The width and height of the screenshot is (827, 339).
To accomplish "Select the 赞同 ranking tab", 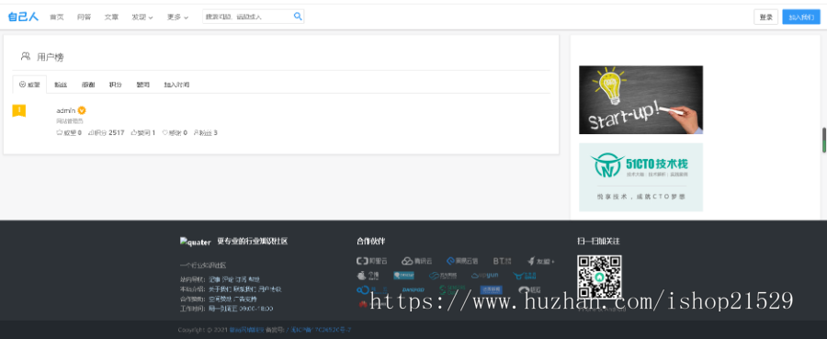I will coord(143,85).
